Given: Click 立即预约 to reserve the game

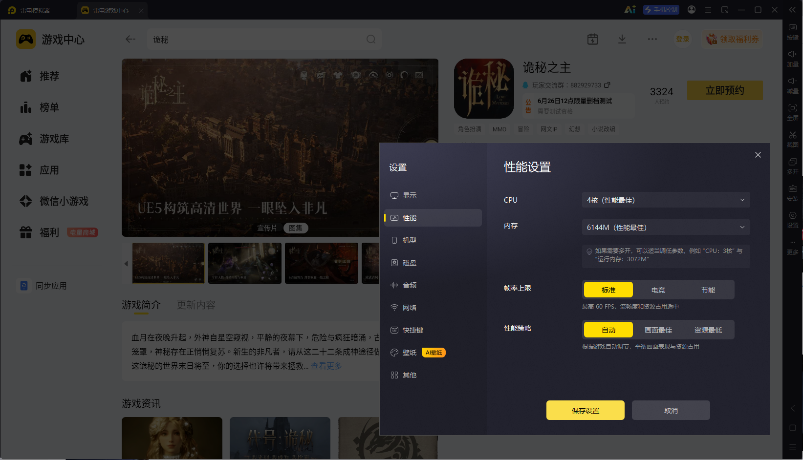Looking at the screenshot, I should click(725, 90).
